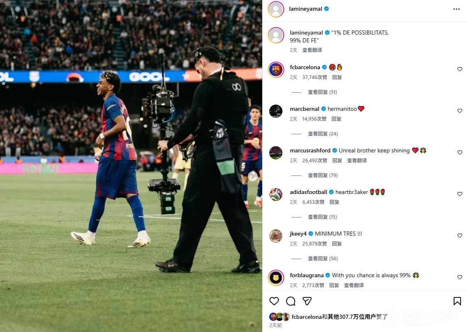The image size is (466, 332).
Task: Like the post with heart icon
Action: (274, 301)
